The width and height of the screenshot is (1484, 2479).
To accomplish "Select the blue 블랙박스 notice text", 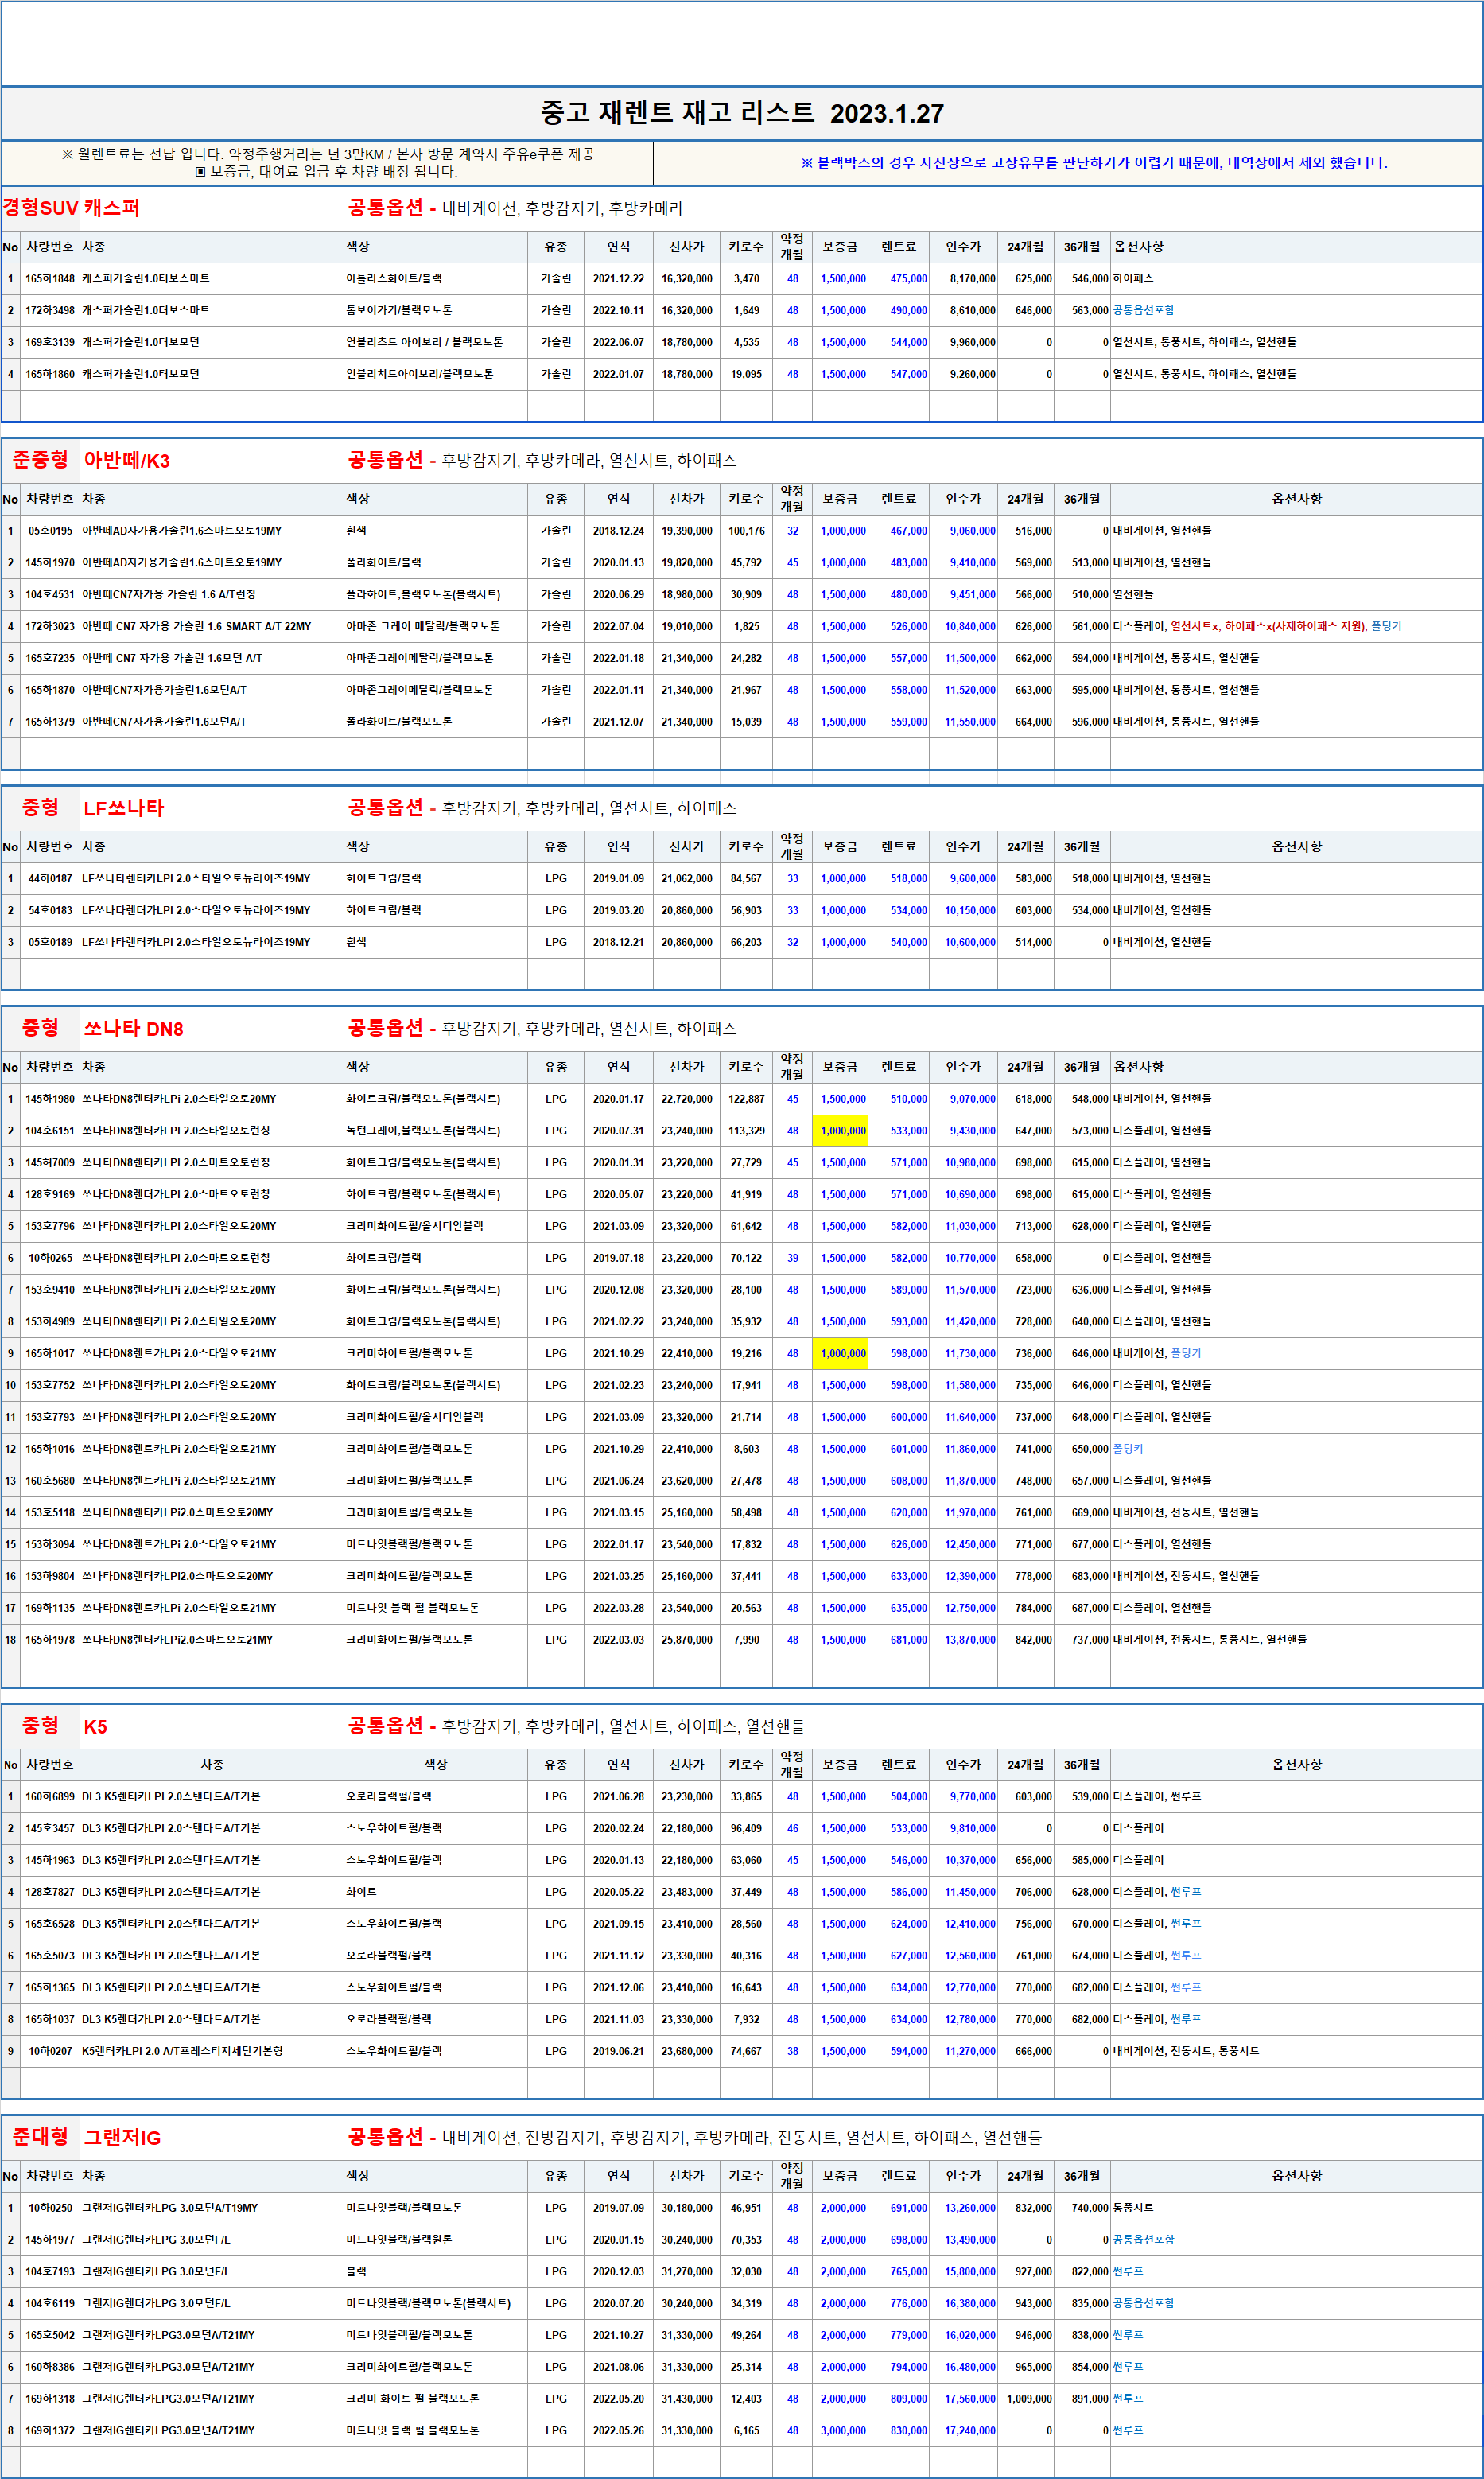I will (x=1094, y=163).
